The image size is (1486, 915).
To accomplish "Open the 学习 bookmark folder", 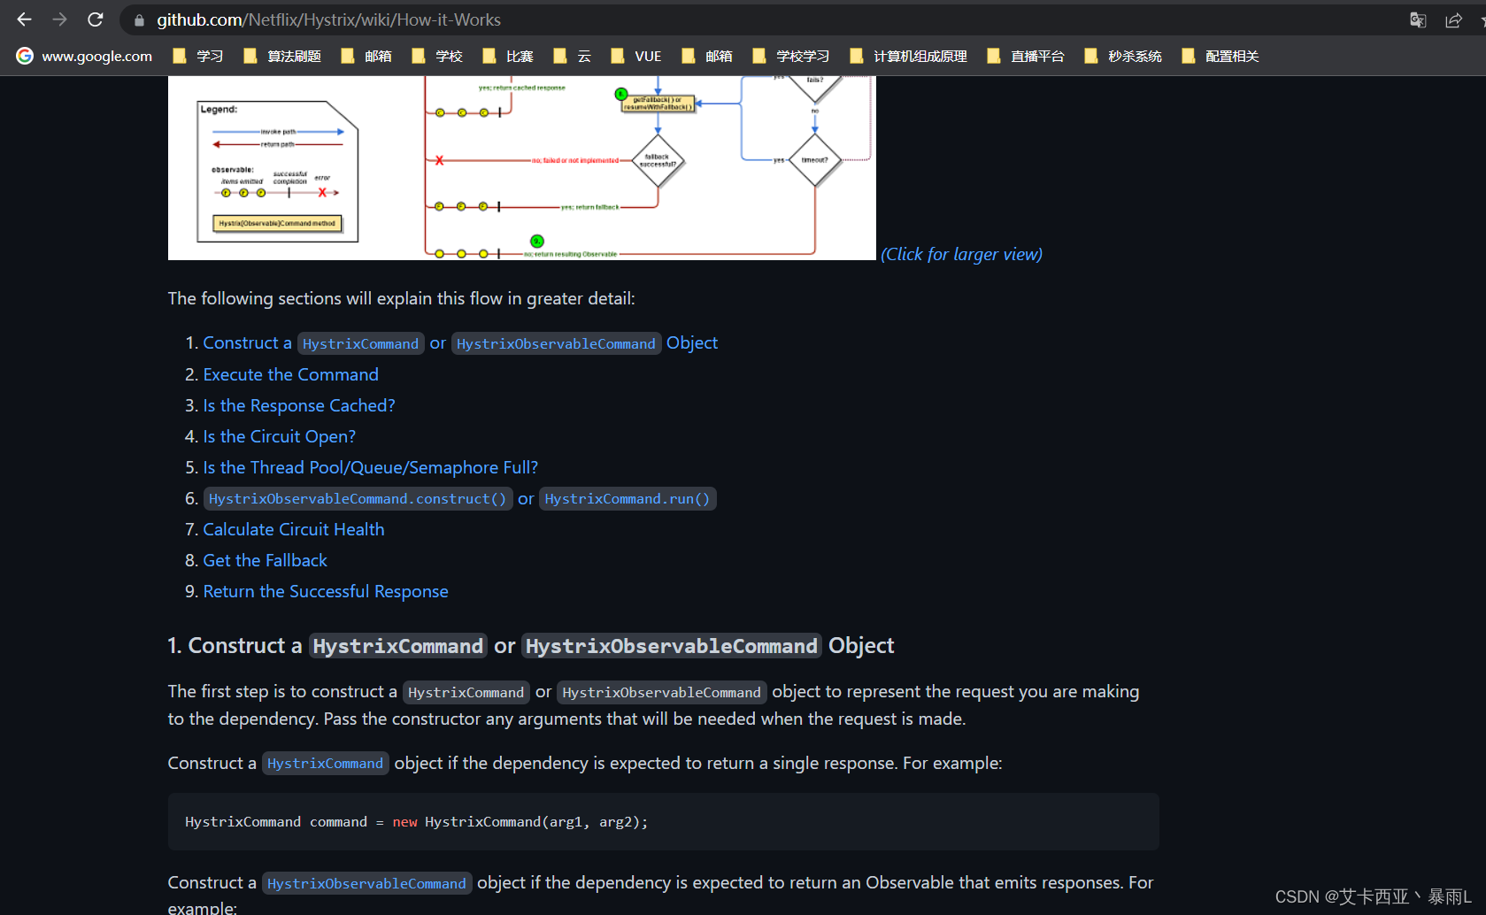I will coord(197,56).
